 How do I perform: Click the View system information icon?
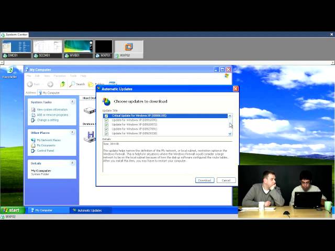point(33,110)
